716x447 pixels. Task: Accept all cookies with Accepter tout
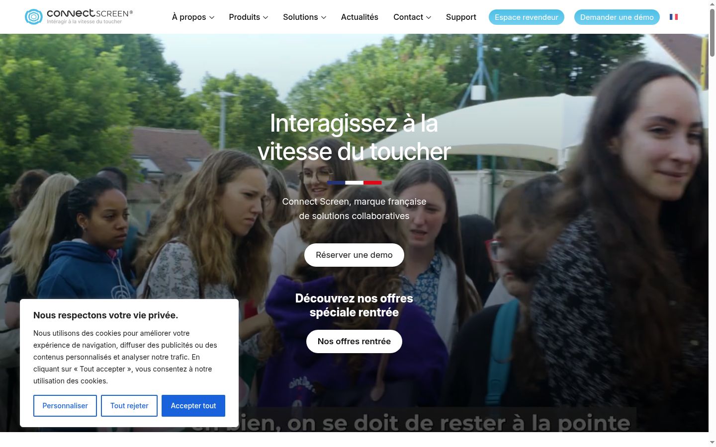tap(193, 406)
